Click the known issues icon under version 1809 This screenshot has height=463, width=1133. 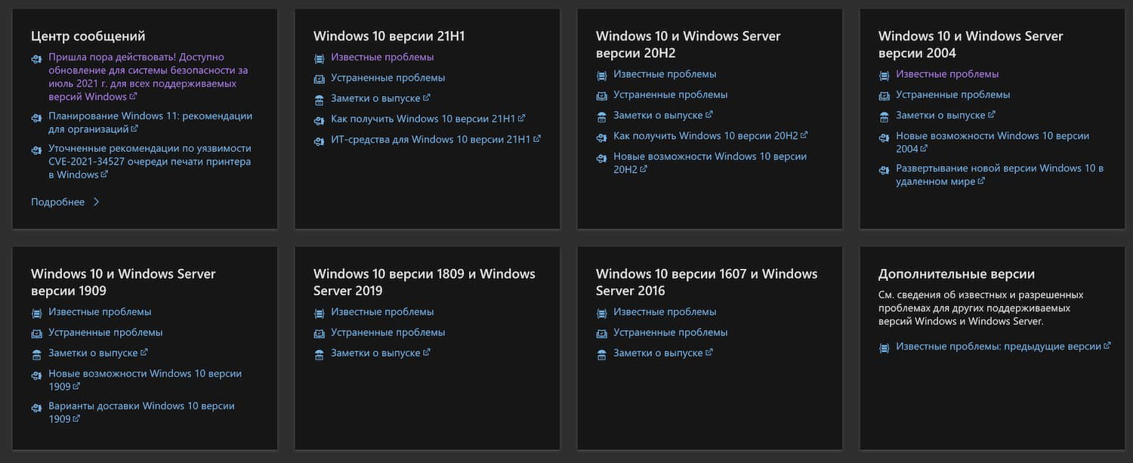click(319, 313)
